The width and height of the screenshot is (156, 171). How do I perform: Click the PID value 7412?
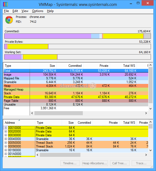33,22
